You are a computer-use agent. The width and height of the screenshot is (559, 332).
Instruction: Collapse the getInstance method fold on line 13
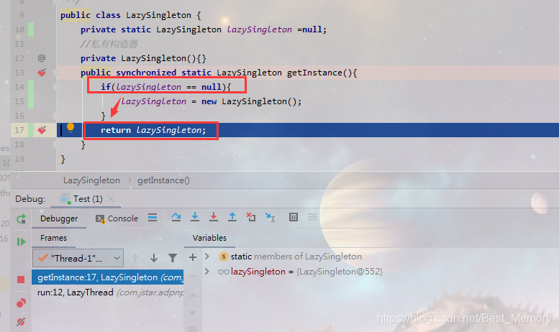pyautogui.click(x=56, y=73)
